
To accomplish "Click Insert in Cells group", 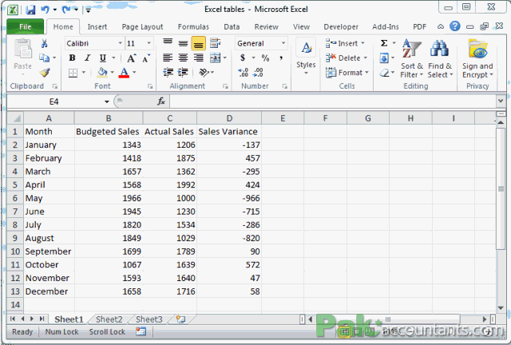I will coord(345,43).
